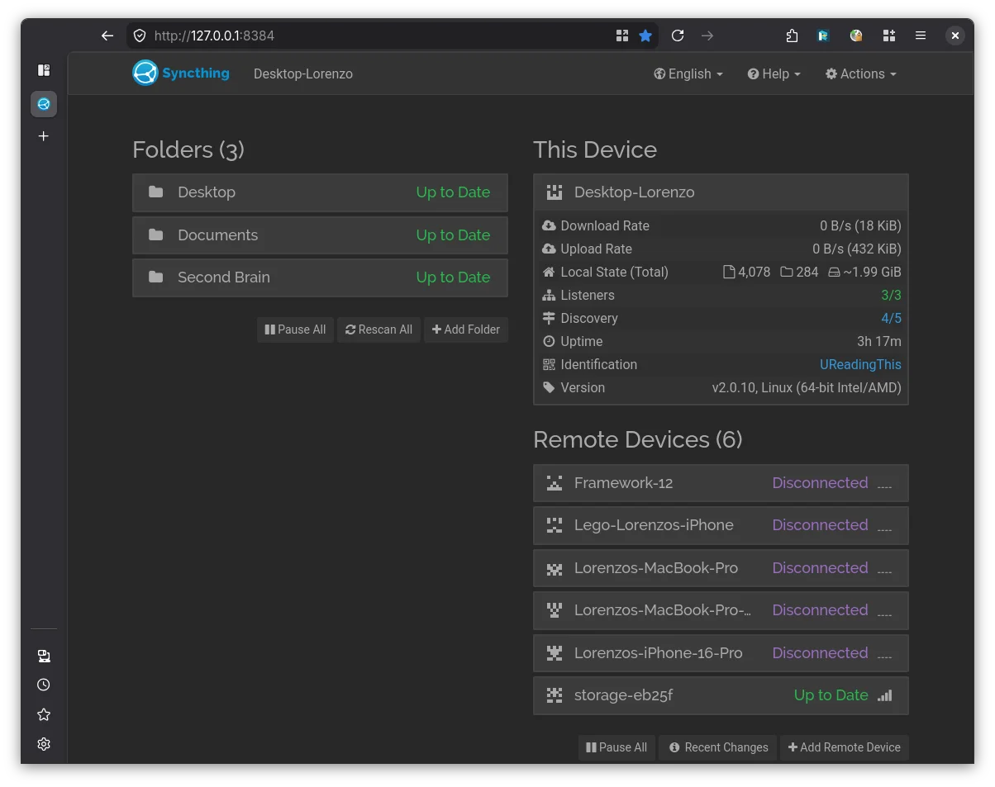This screenshot has width=995, height=787.
Task: Open the English language dropdown
Action: [x=688, y=73]
